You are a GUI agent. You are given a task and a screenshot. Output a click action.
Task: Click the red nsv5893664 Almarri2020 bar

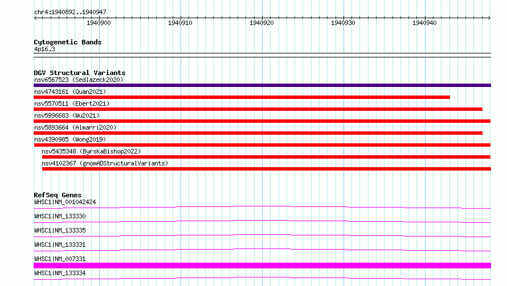pyautogui.click(x=258, y=133)
